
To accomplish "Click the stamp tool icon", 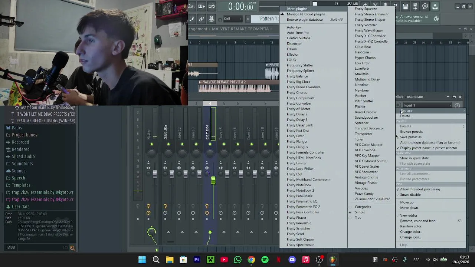I will [x=211, y=19].
